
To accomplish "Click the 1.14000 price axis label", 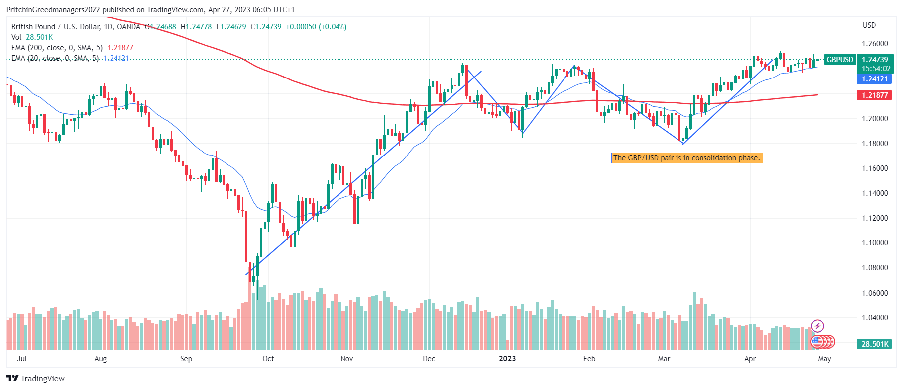I will 875,193.
